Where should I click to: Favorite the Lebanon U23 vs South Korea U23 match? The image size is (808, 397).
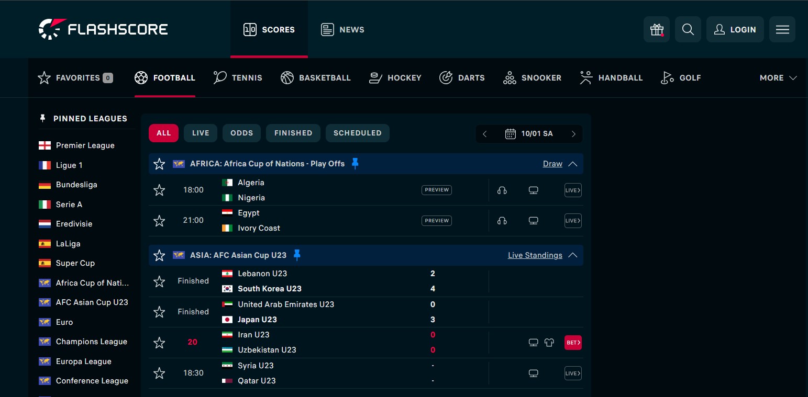[x=159, y=281]
